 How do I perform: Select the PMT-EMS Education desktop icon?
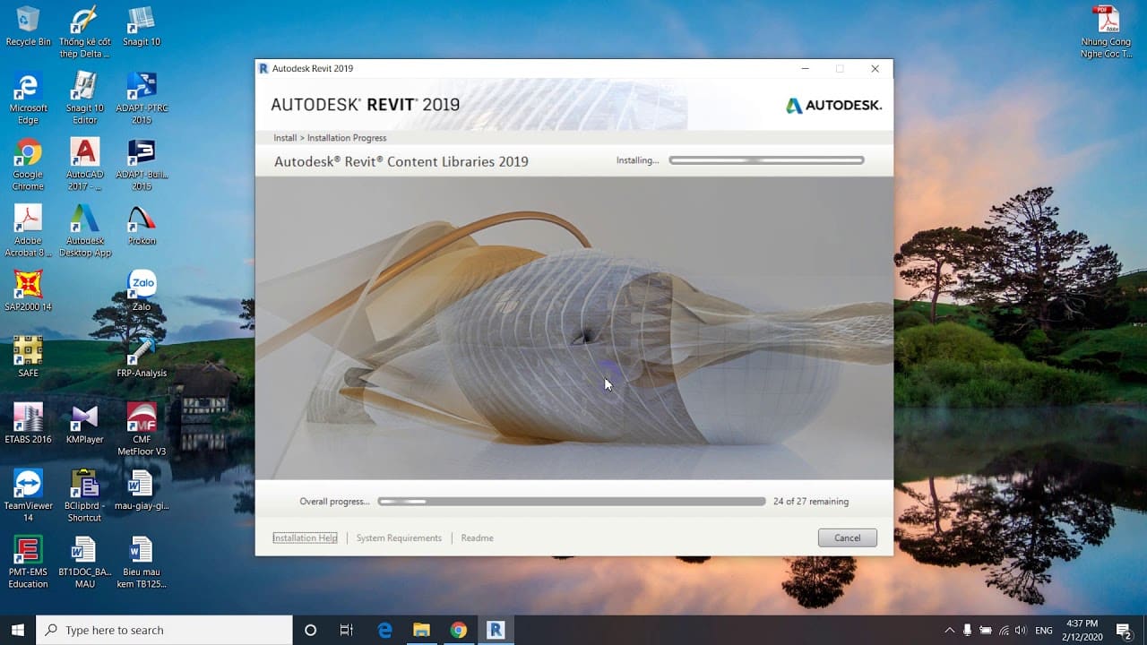[28, 563]
